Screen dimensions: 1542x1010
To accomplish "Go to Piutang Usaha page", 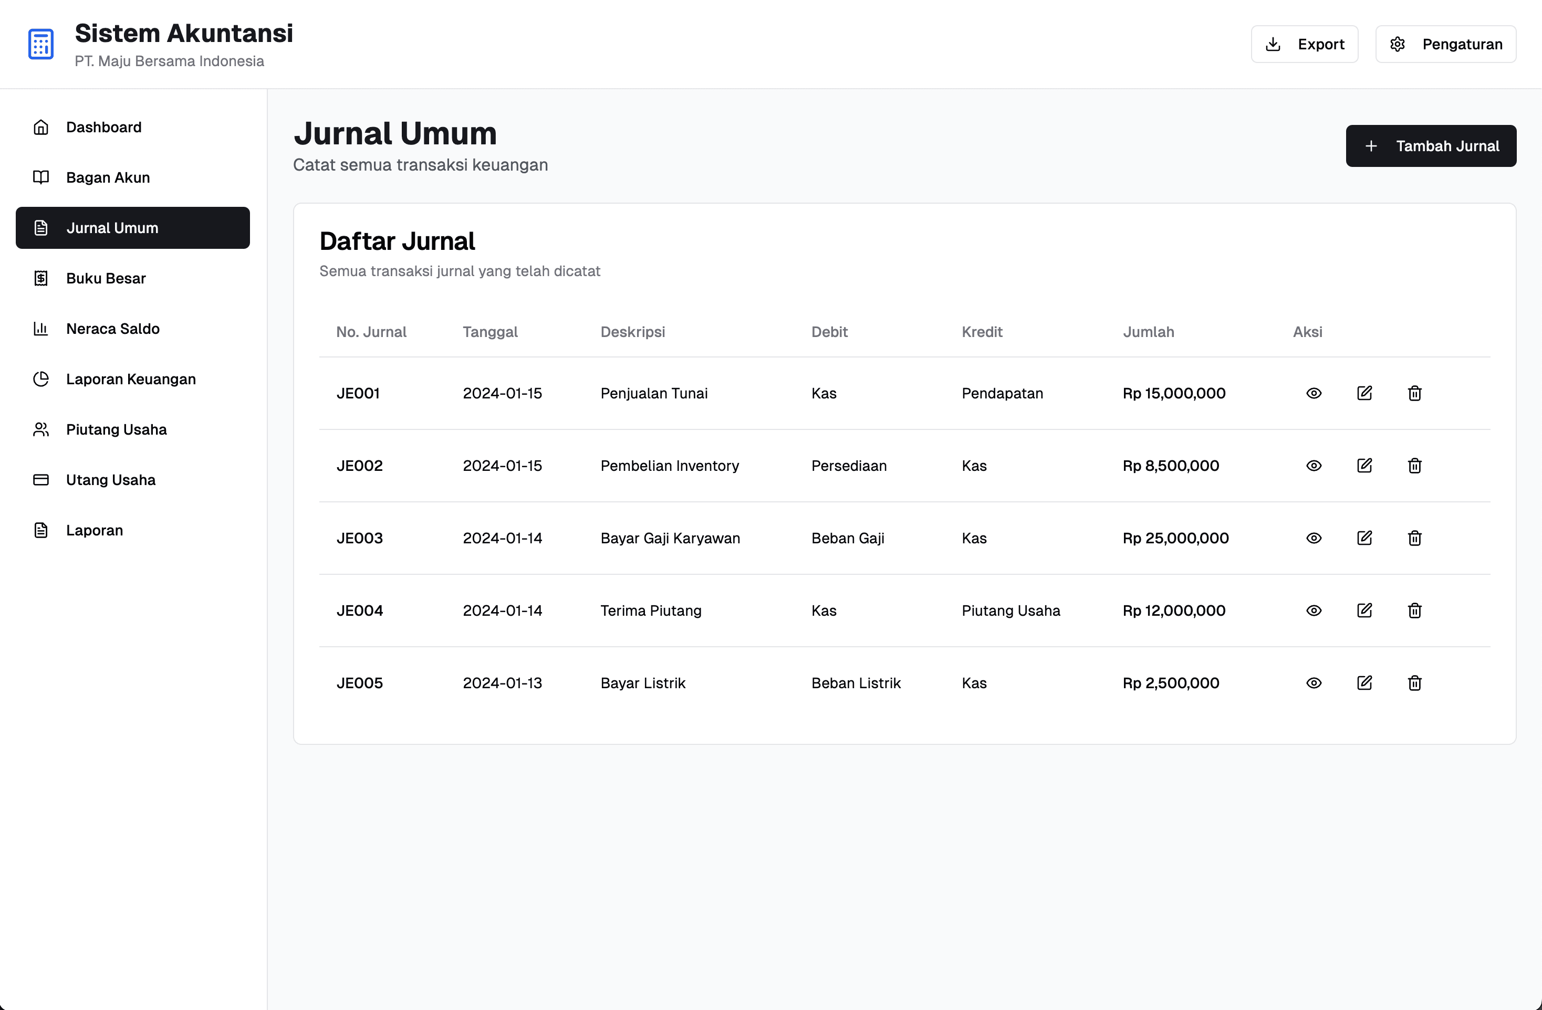I will (133, 429).
